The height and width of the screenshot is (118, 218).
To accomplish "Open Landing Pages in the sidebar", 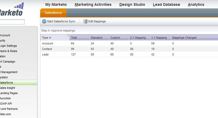I will click(8, 93).
